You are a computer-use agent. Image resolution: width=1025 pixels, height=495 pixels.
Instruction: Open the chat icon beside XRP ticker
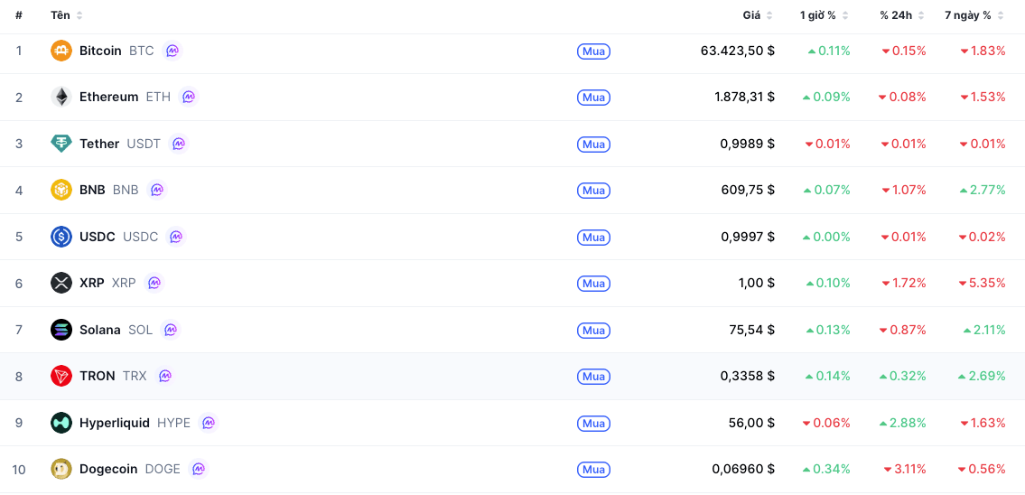click(x=154, y=283)
